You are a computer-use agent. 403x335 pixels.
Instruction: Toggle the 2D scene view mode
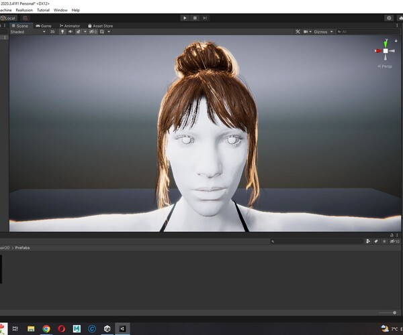pyautogui.click(x=52, y=31)
